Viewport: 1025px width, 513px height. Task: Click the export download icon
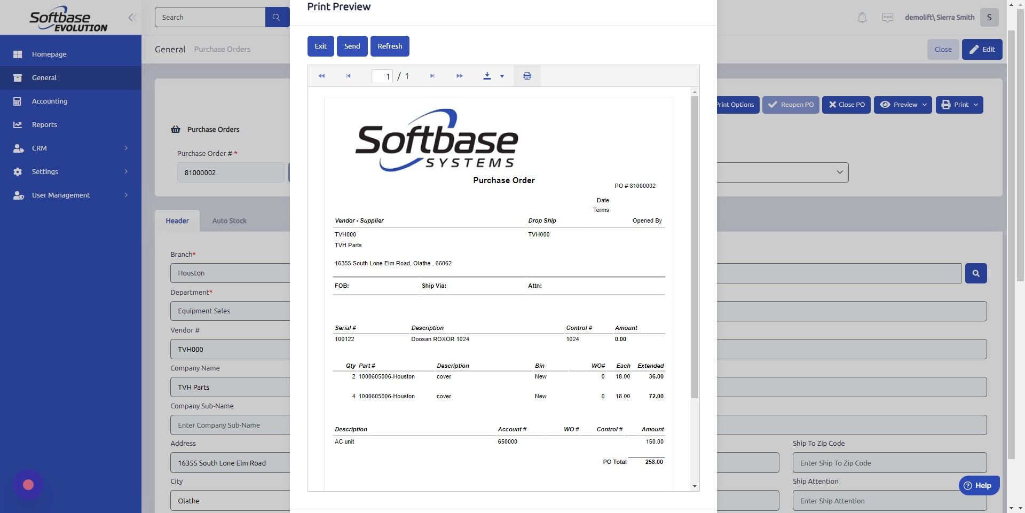[x=487, y=76]
